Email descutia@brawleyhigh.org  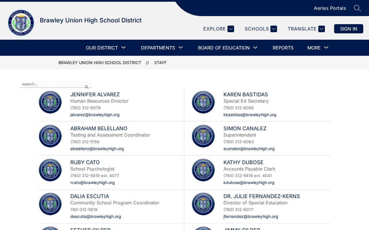coord(96,216)
